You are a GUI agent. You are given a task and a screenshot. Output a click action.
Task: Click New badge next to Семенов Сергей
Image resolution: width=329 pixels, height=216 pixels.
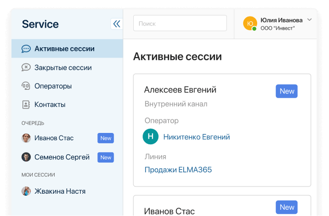(106, 157)
